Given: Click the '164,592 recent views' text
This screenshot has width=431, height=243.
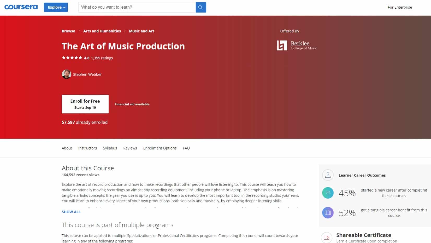Looking at the screenshot, I should [80, 175].
